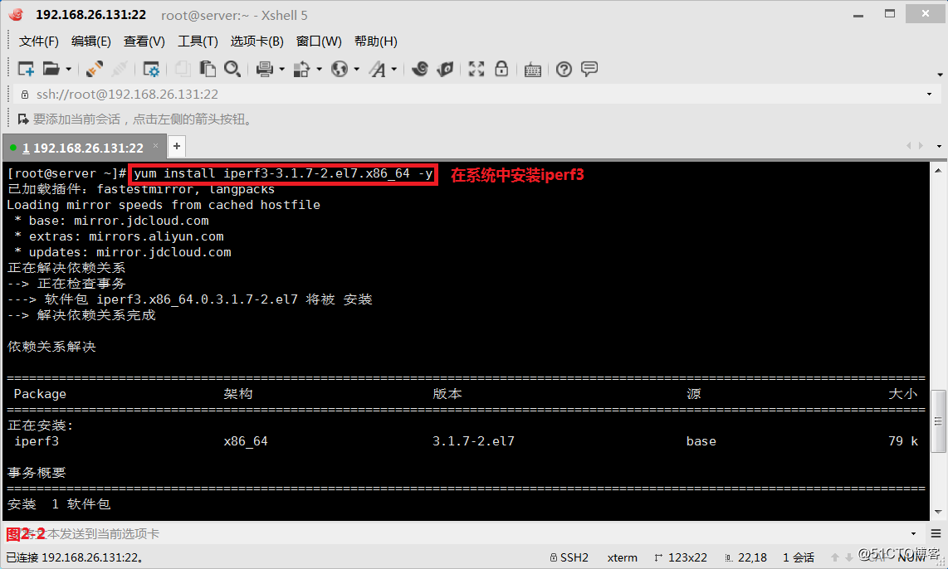
Task: Click the x86_64 architecture cell
Action: tap(246, 441)
